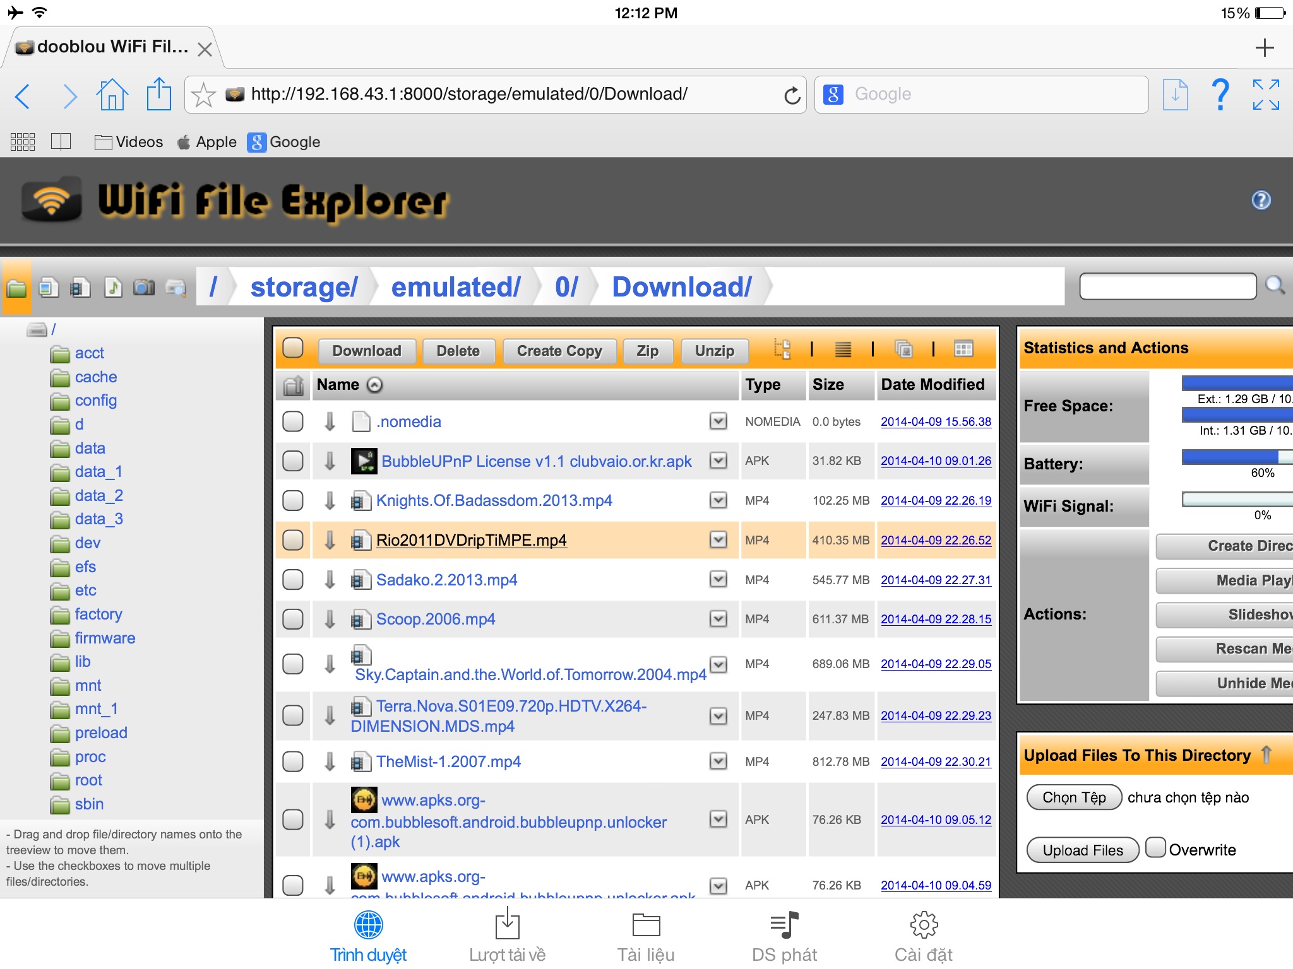Open the factory folder in tree
The height and width of the screenshot is (969, 1293).
click(98, 614)
